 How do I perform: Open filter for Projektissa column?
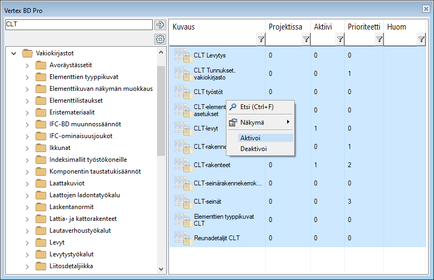point(306,39)
